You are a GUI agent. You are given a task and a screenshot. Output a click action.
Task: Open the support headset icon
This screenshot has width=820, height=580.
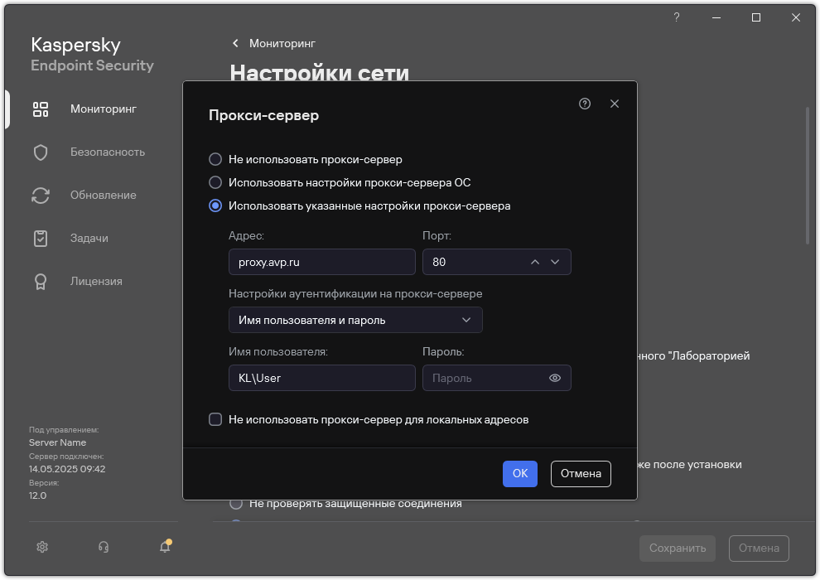point(104,547)
